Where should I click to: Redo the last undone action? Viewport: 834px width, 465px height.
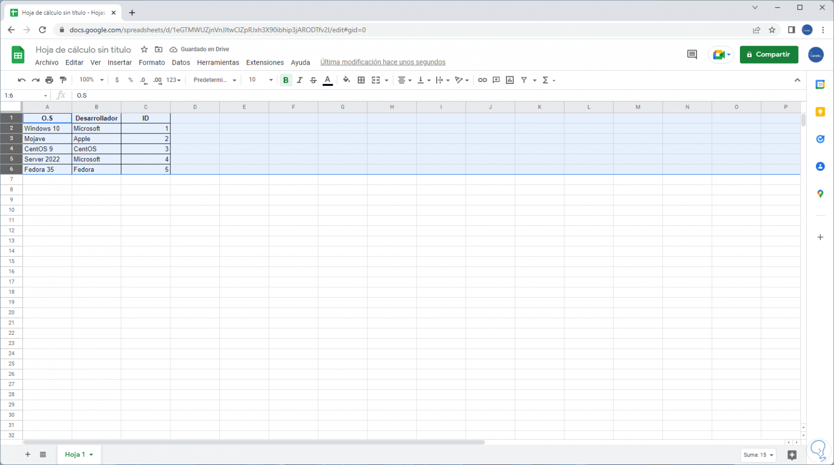coord(35,80)
